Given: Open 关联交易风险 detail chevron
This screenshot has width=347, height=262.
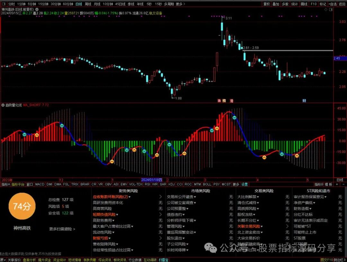Looking at the screenshot, I should pyautogui.click(x=287, y=226).
